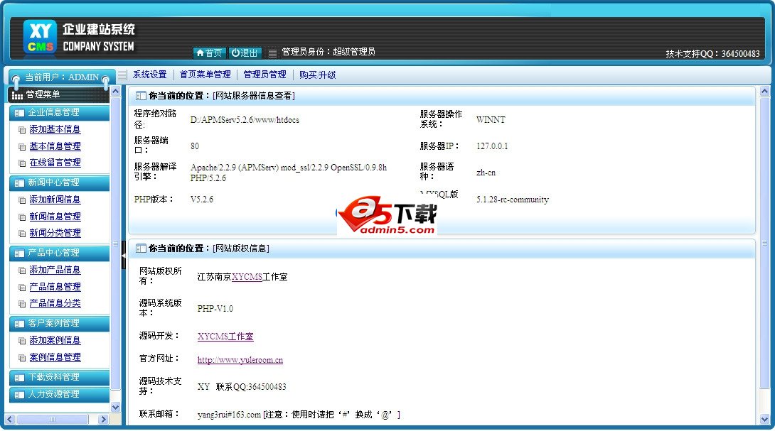This screenshot has width=775, height=431.
Task: Click icon beside 产品信息分类
Action: click(x=22, y=304)
